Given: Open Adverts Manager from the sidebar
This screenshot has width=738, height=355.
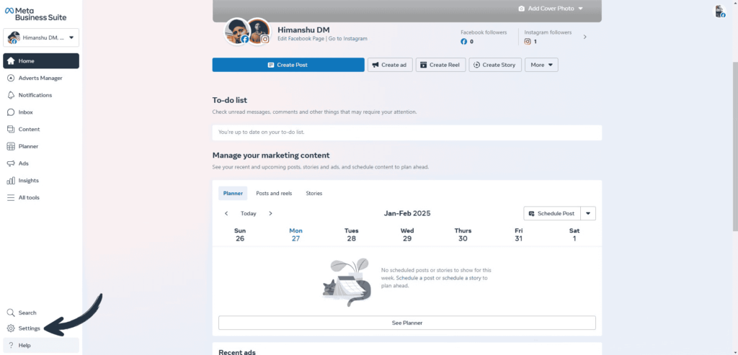Looking at the screenshot, I should coord(41,78).
